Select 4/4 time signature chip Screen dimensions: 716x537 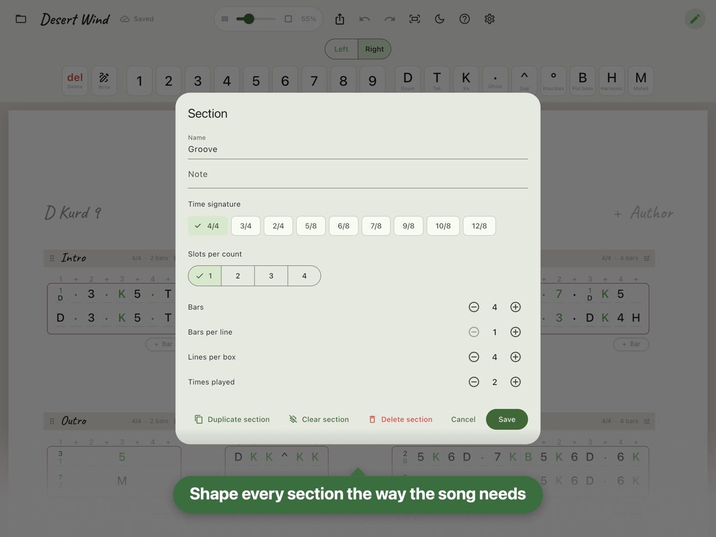(x=208, y=226)
